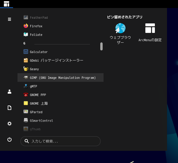This screenshot has height=163, width=178.
Task: Click the GSmartControl drive icon
Action: [26, 120]
